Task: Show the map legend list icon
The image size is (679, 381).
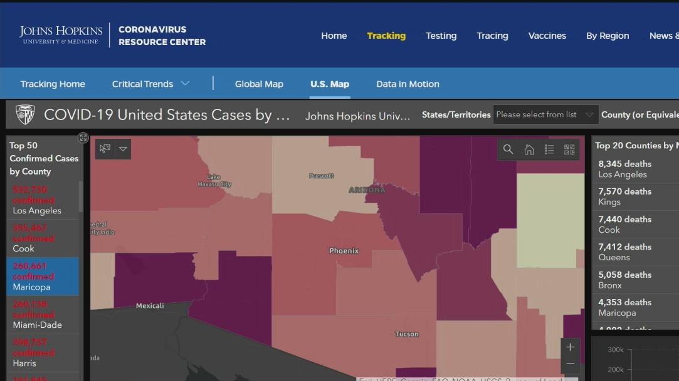Action: [549, 150]
